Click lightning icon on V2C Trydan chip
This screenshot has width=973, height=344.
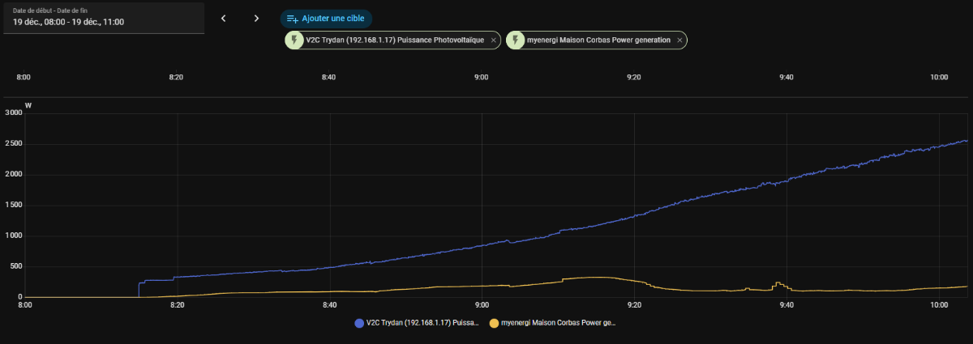click(x=294, y=40)
